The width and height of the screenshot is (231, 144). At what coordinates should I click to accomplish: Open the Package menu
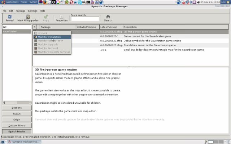(20, 11)
